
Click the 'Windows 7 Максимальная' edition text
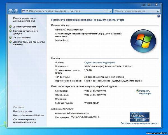click(69, 30)
